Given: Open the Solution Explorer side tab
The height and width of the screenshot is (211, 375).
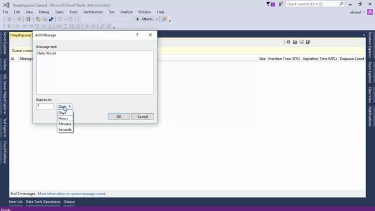Looking at the screenshot, I should (370, 45).
